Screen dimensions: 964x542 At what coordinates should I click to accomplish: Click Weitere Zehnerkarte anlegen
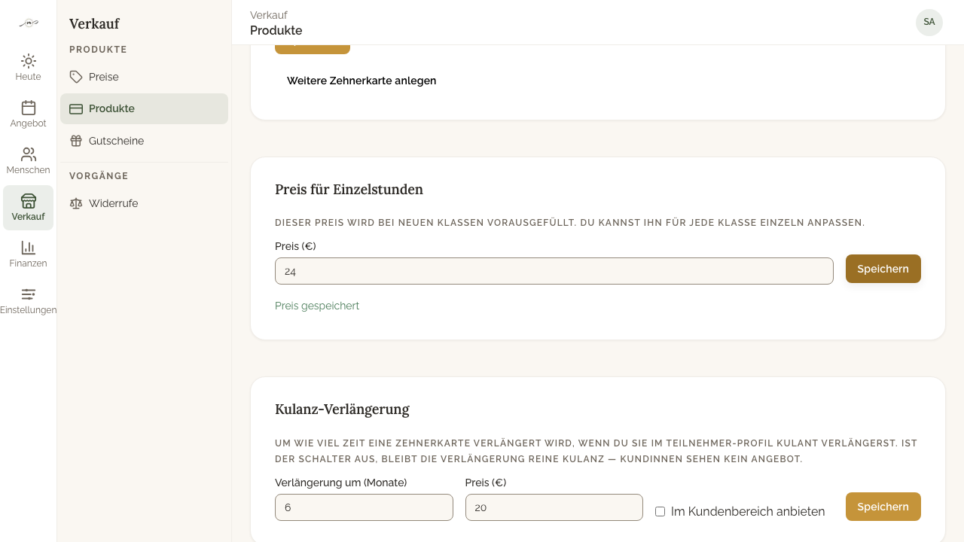[361, 81]
